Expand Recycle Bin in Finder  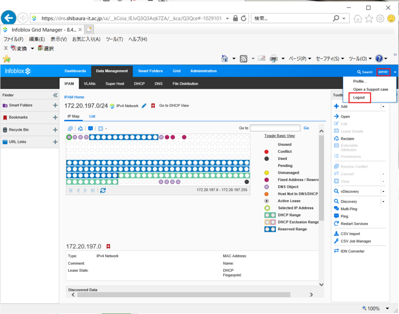[55, 130]
